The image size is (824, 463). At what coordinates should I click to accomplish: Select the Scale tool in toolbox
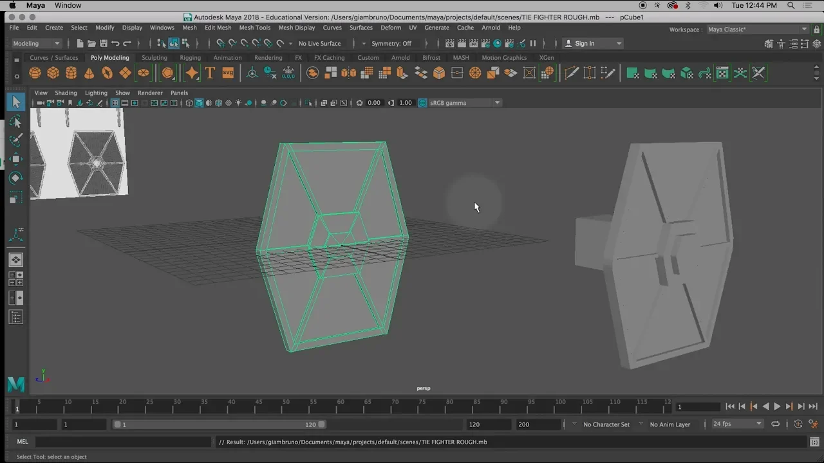coord(16,197)
